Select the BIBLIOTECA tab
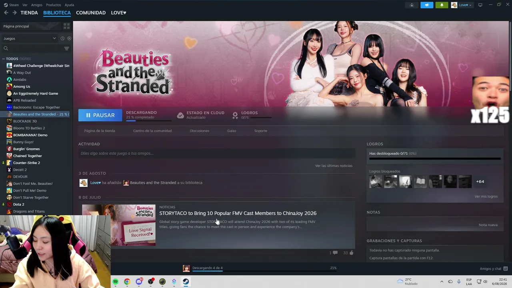 click(57, 13)
